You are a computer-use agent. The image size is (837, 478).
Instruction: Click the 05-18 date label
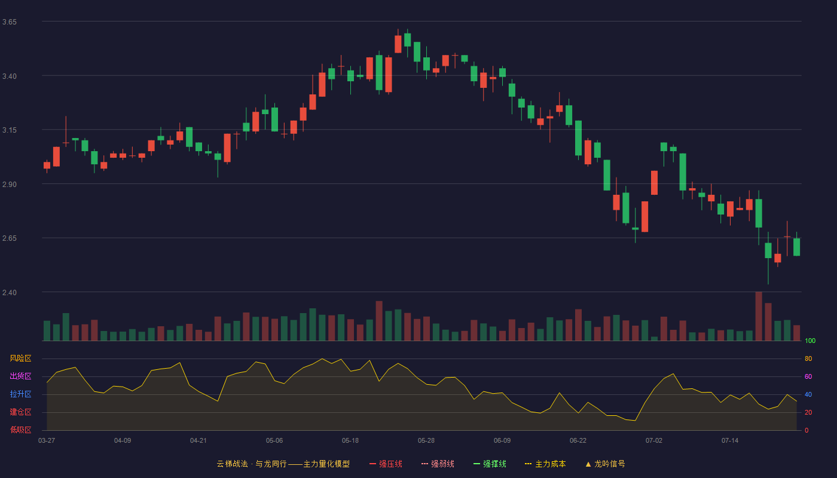click(x=350, y=440)
